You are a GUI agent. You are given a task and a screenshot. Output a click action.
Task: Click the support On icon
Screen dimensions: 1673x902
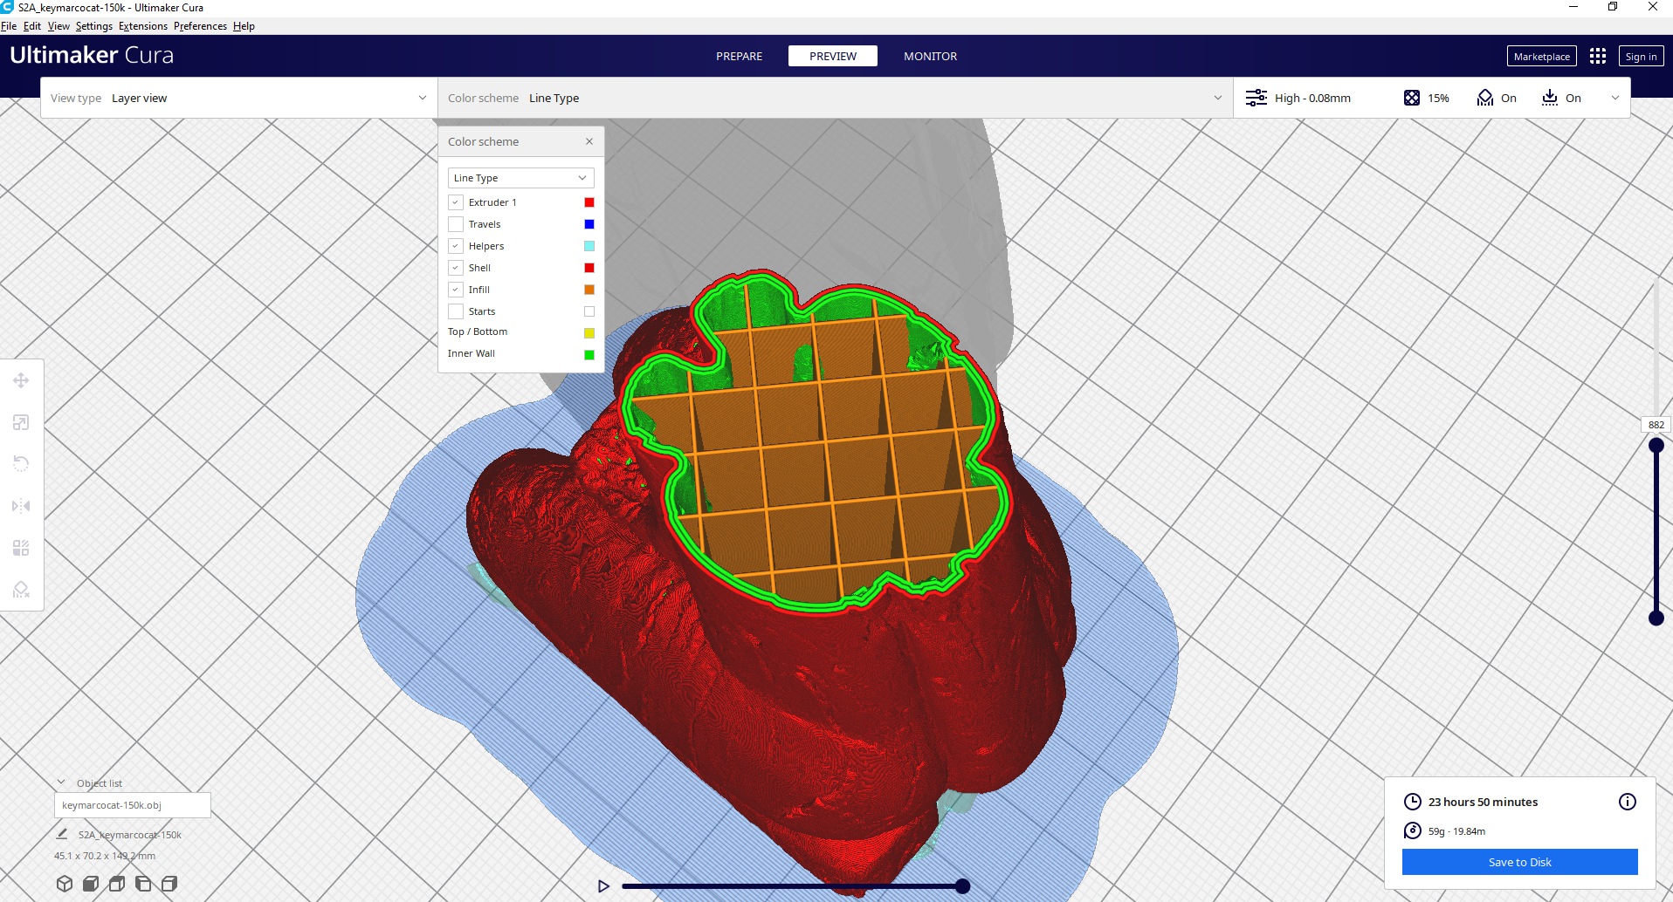1485,98
